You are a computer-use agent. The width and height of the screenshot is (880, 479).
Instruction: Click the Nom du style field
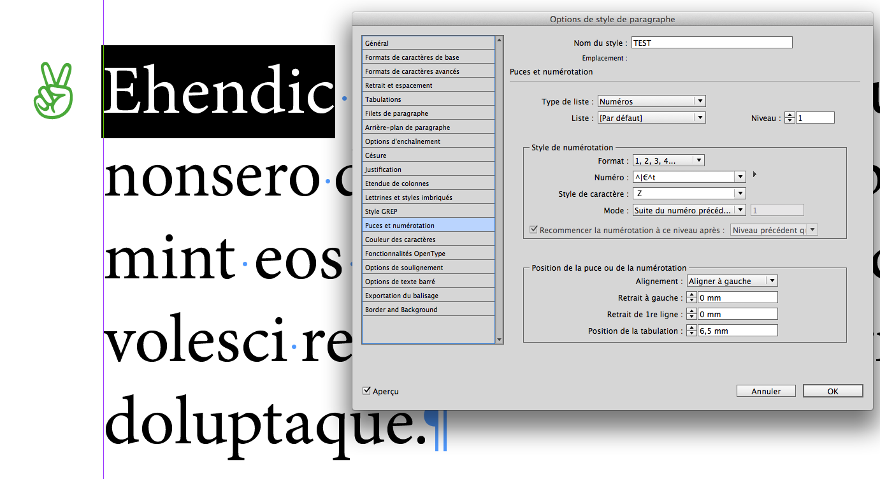711,43
